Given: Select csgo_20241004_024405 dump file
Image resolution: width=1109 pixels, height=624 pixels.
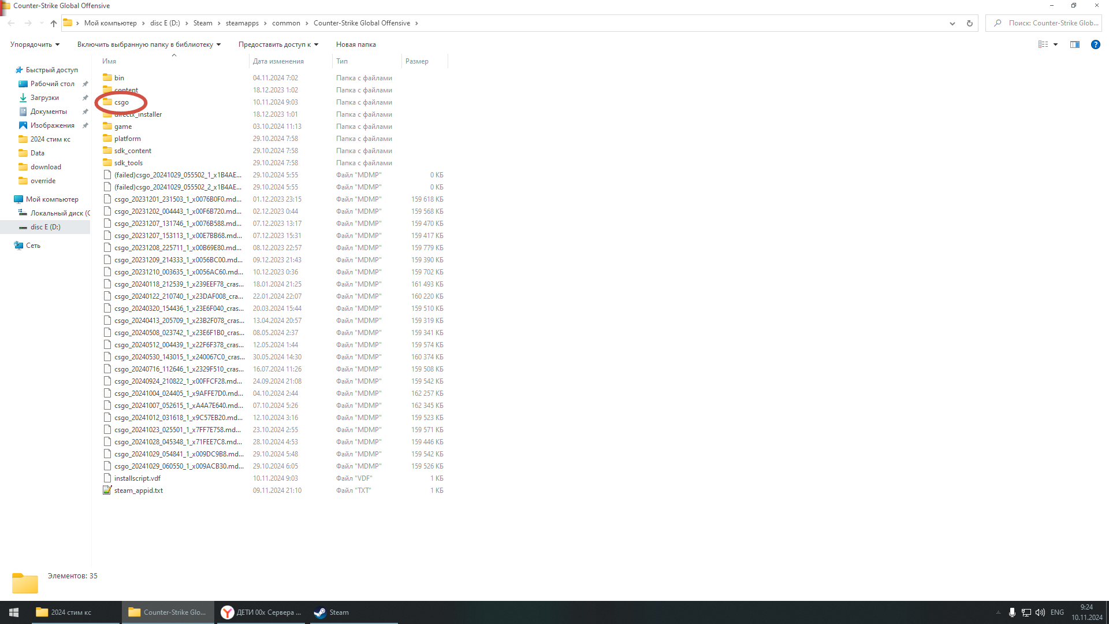Looking at the screenshot, I should [178, 393].
